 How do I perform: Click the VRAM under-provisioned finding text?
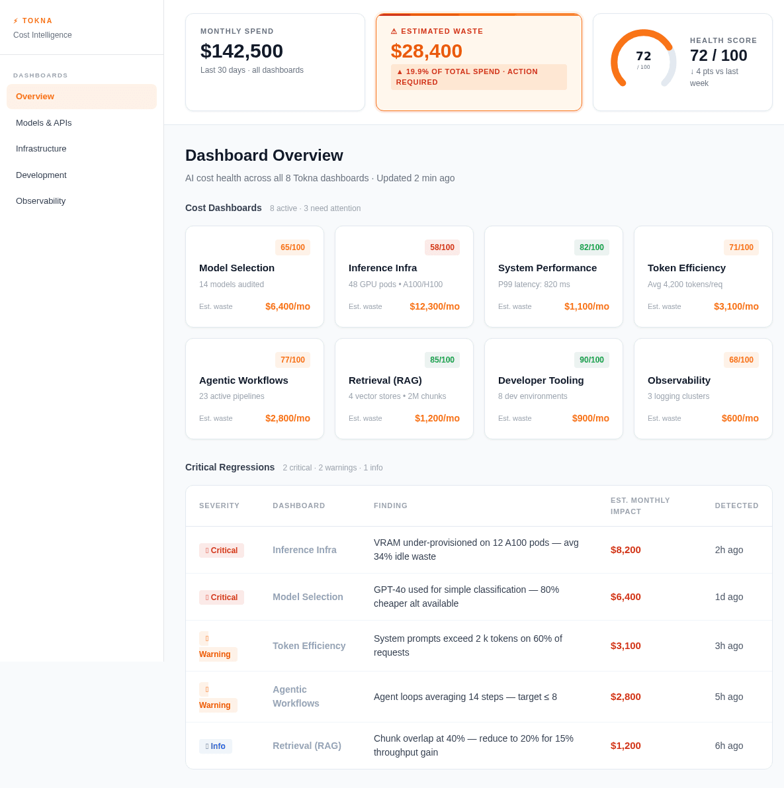[476, 550]
